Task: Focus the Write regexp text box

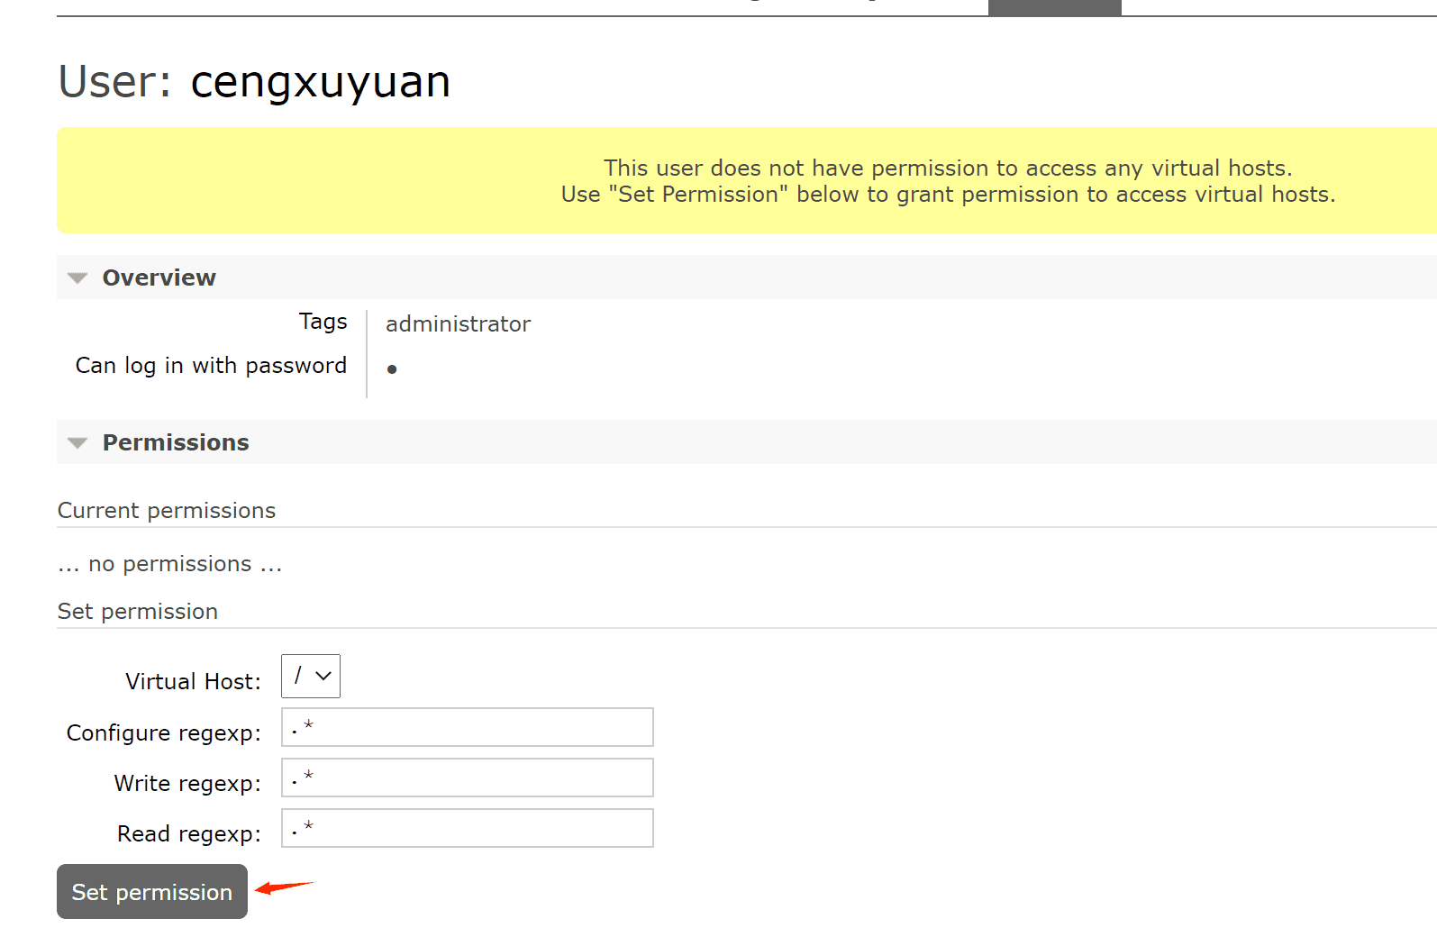Action: [467, 778]
